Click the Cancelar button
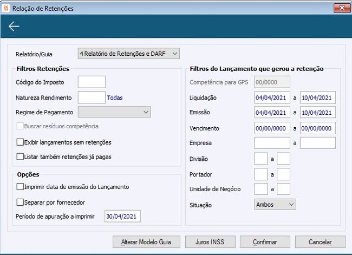This screenshot has width=352, height=255. tap(320, 242)
